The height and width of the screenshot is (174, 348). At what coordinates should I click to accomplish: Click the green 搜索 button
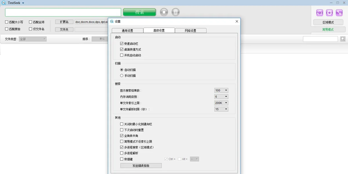[x=139, y=12]
